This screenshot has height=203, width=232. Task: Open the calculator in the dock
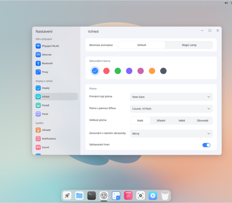tap(116, 196)
